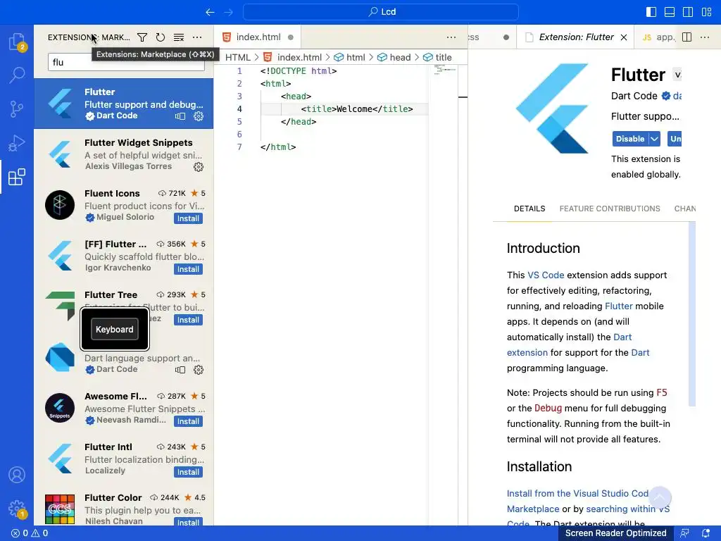Click index.html breadcrumb segment
The width and height of the screenshot is (721, 541).
(x=294, y=58)
